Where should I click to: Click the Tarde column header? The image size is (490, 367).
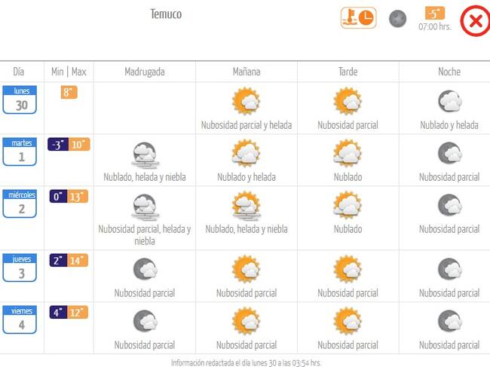(348, 72)
